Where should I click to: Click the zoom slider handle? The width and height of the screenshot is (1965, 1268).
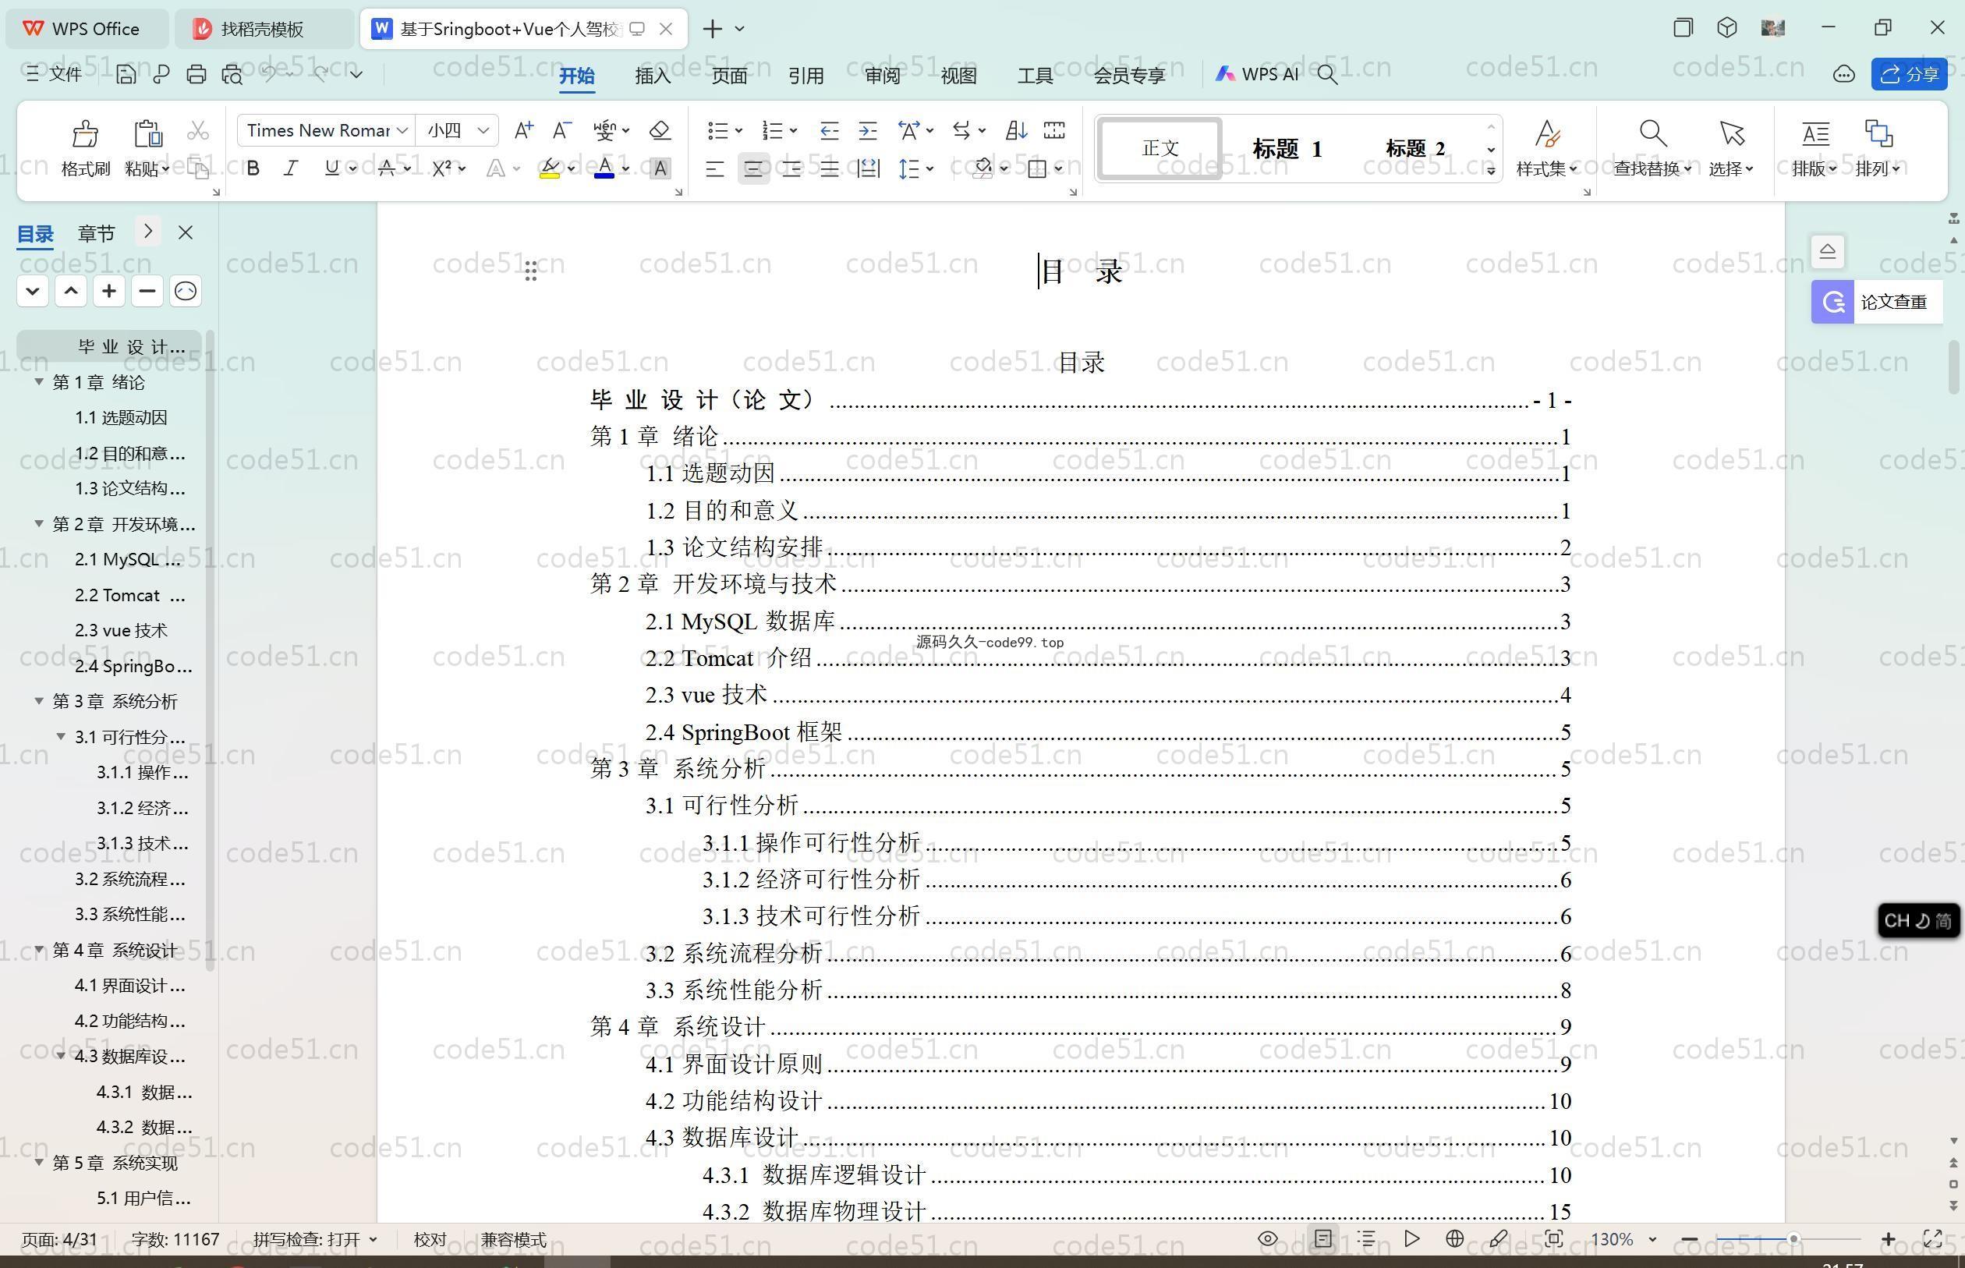[1793, 1239]
